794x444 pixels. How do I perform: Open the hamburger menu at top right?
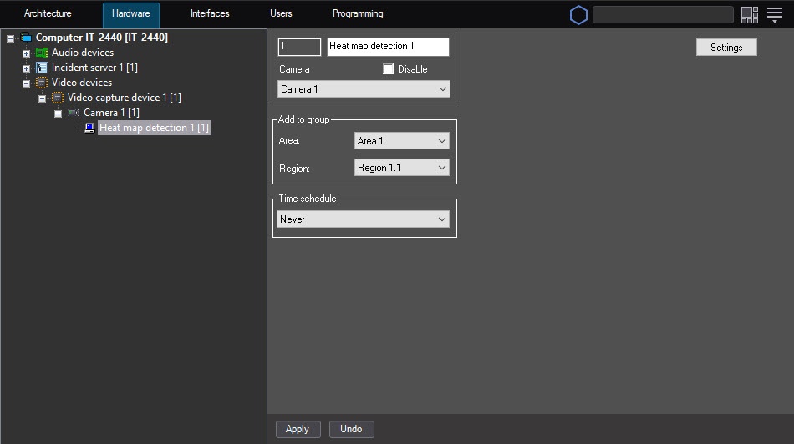pos(775,15)
